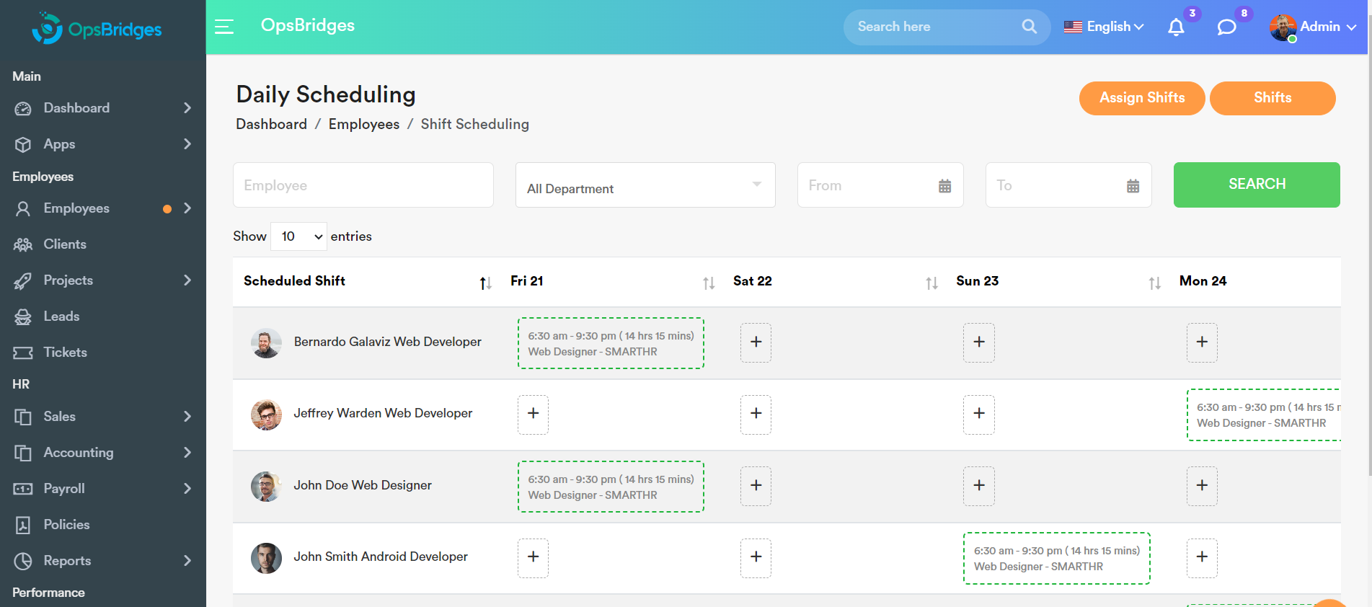This screenshot has width=1372, height=607.
Task: Add shift for John Smith on Sat 22
Action: pos(756,557)
